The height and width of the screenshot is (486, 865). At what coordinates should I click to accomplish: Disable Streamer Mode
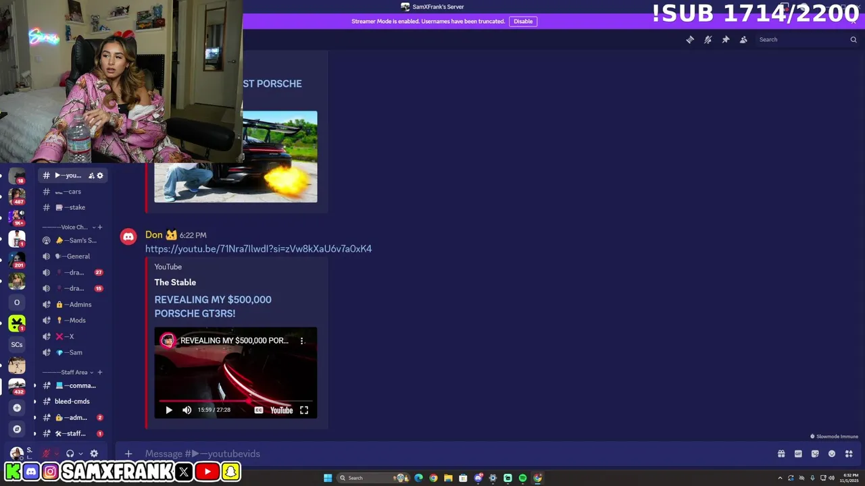523,21
